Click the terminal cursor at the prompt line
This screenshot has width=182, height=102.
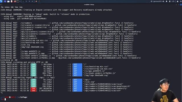[5, 99]
